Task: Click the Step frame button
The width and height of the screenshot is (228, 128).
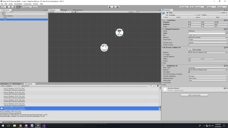Action: 117,7
